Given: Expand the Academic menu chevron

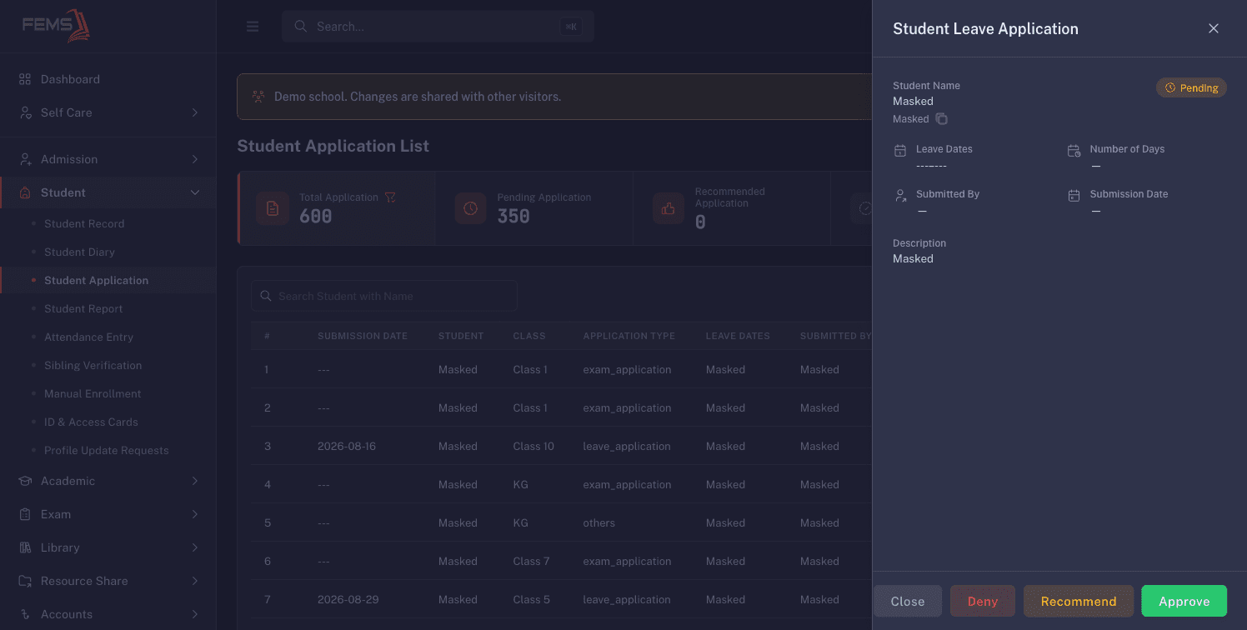Looking at the screenshot, I should (x=195, y=481).
